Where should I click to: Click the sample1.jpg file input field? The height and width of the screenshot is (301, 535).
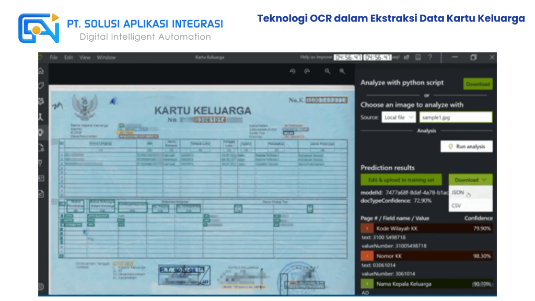455,118
